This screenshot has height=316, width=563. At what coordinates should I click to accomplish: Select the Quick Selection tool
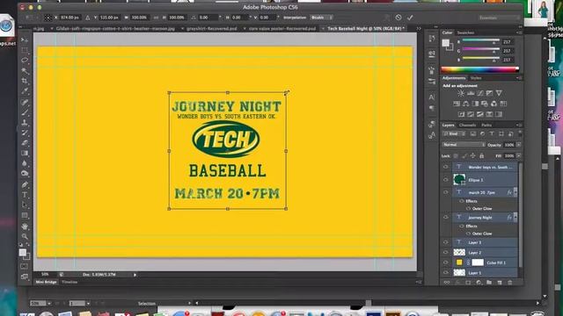pyautogui.click(x=25, y=70)
